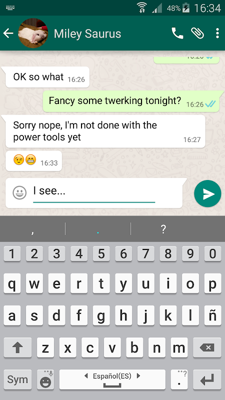Open the paperclip attachment menu

(x=197, y=33)
